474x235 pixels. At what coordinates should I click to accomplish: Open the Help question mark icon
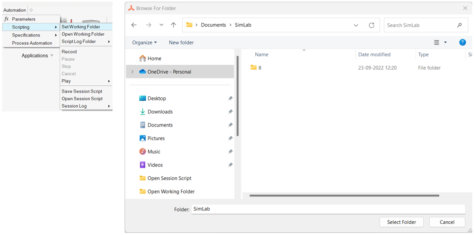pyautogui.click(x=462, y=42)
